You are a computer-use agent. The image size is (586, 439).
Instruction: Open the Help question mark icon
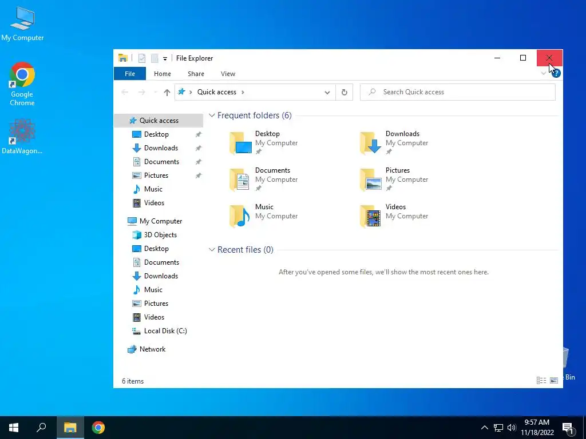tap(556, 73)
